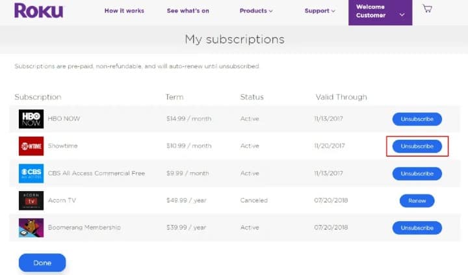Select the Canceled status of Acorn TV

[x=253, y=200]
